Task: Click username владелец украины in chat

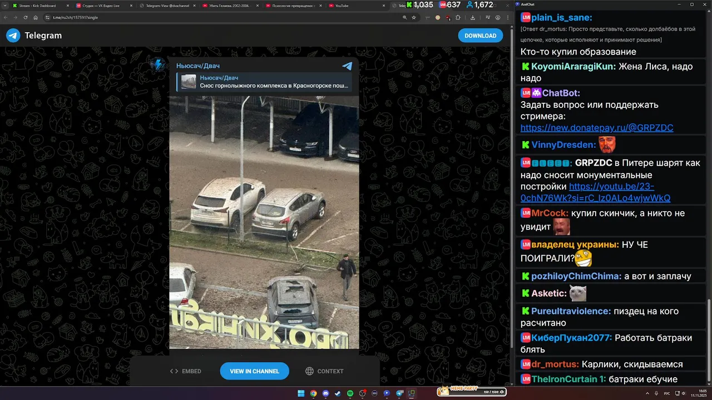Action: pos(575,244)
